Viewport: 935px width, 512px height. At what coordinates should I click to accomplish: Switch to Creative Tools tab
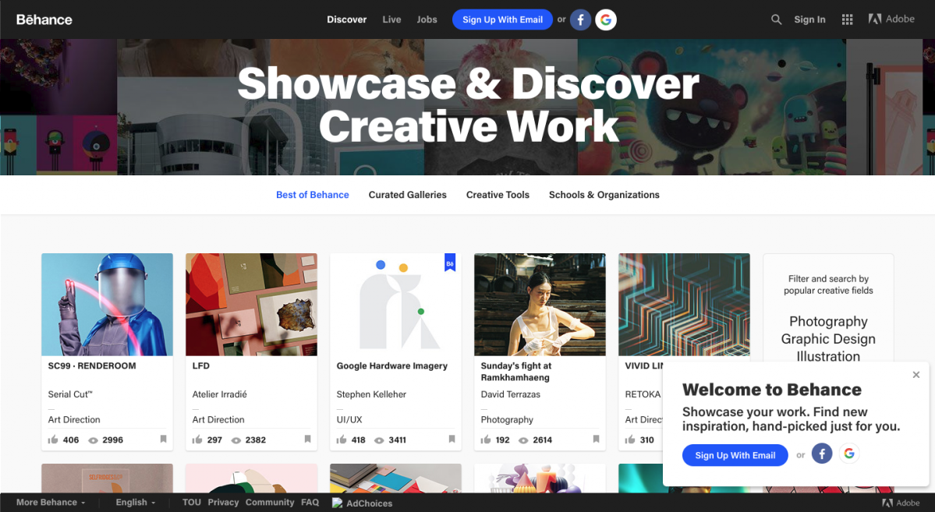[498, 195]
